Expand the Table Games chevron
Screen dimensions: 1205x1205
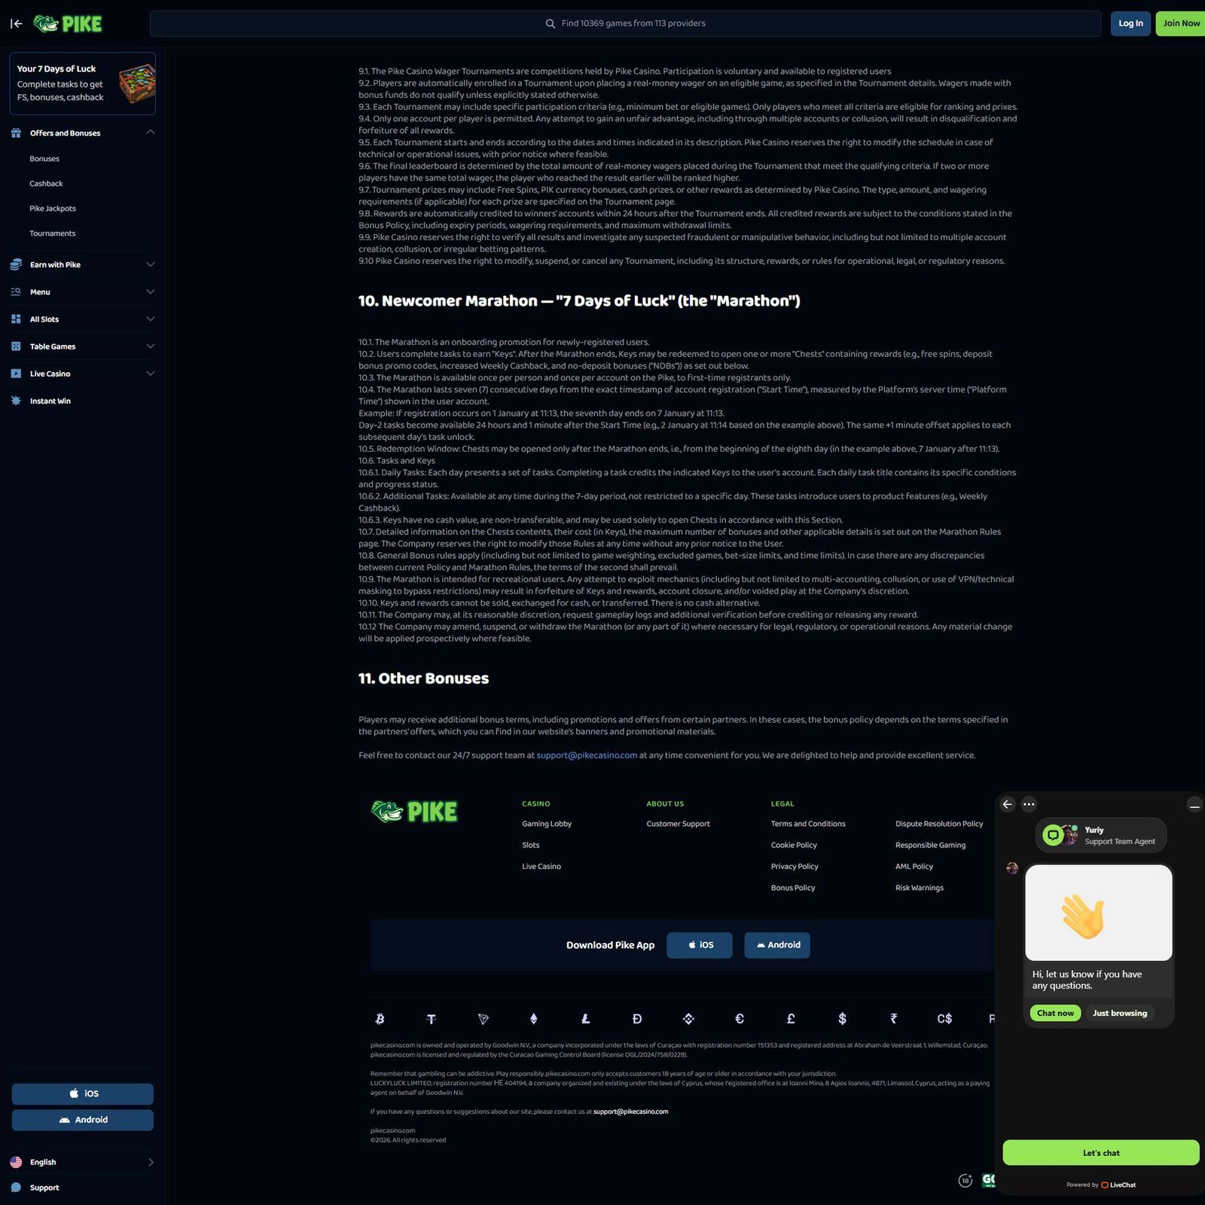[x=150, y=346]
